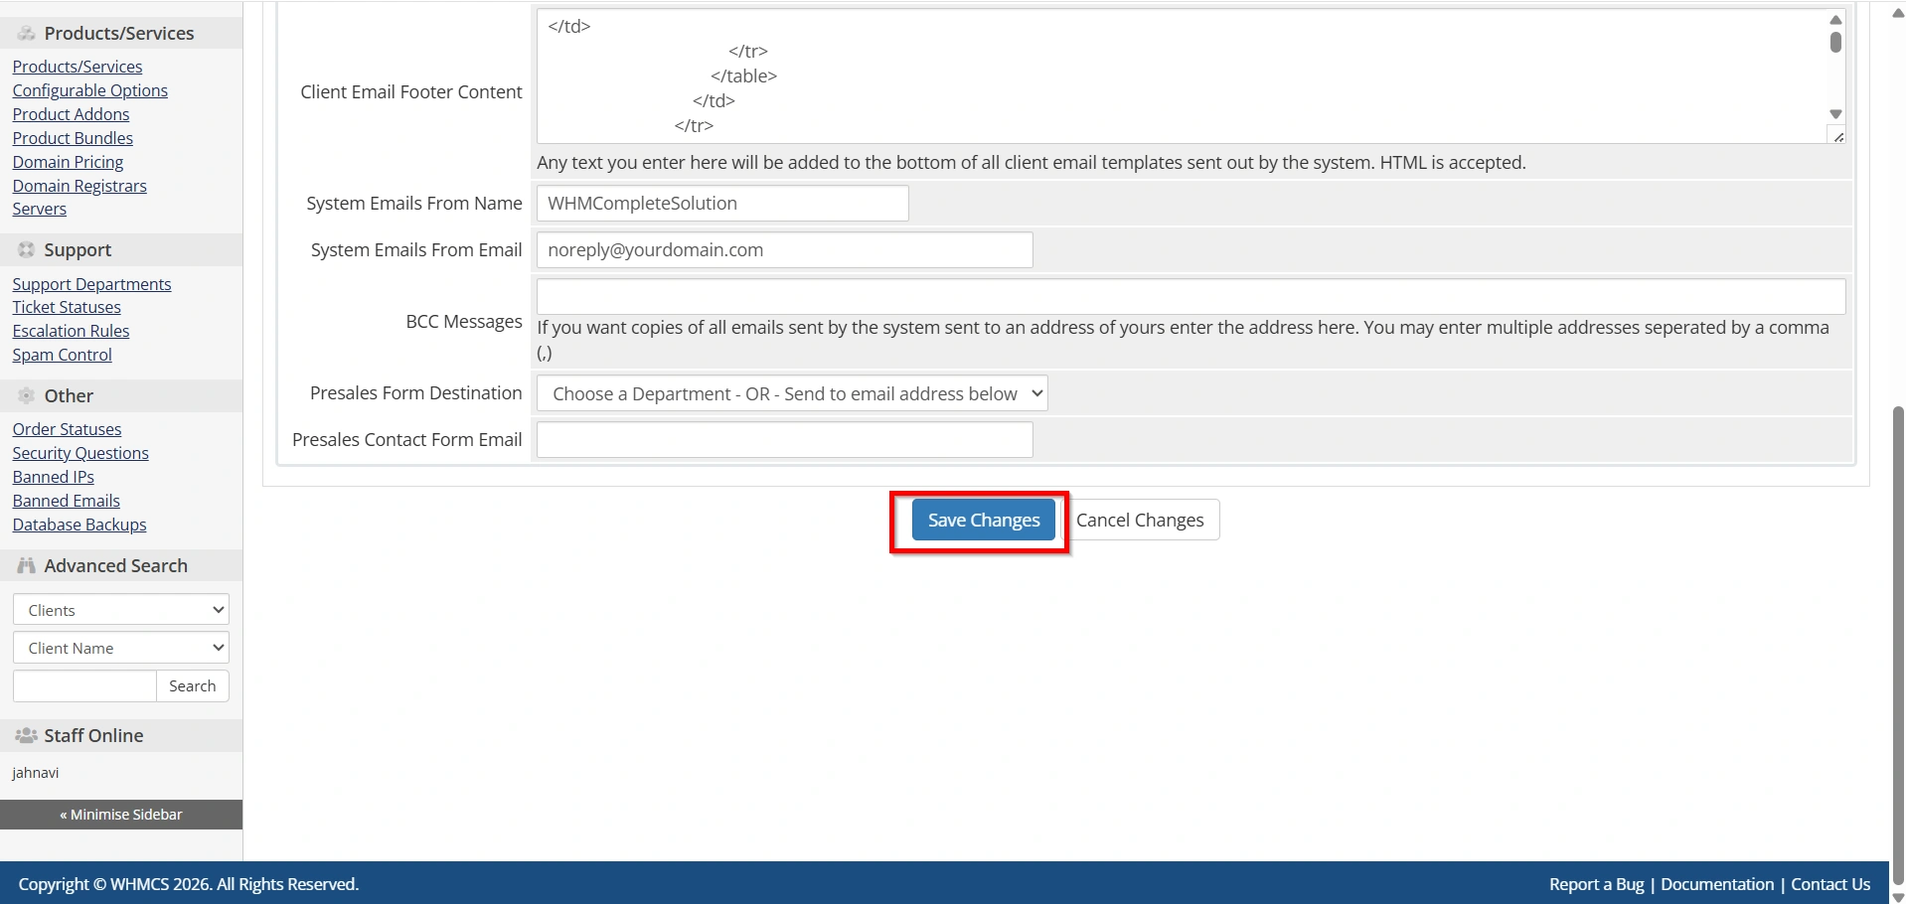Click the Advanced Search heading

click(115, 565)
